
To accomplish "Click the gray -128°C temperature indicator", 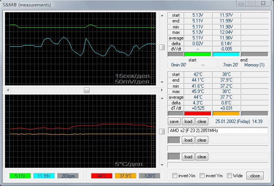I will [x=150, y=176].
